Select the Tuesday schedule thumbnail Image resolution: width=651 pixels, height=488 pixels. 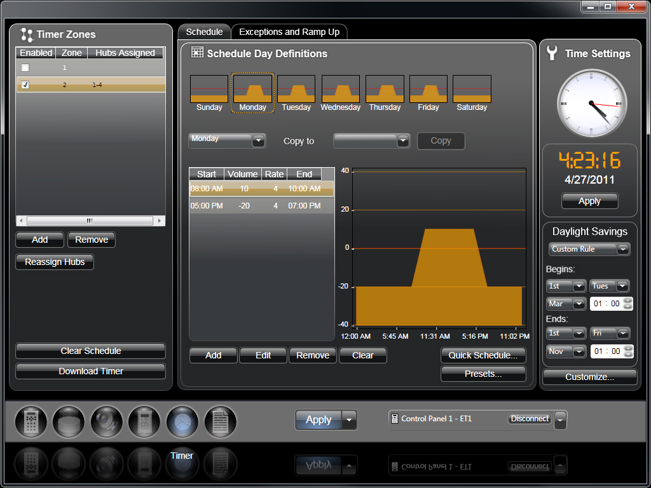[296, 94]
